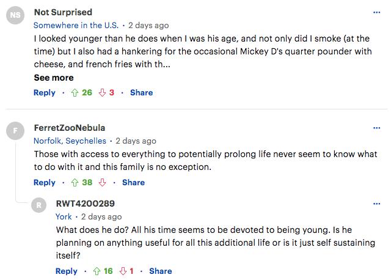Share the Not Surprised comment

[141, 93]
